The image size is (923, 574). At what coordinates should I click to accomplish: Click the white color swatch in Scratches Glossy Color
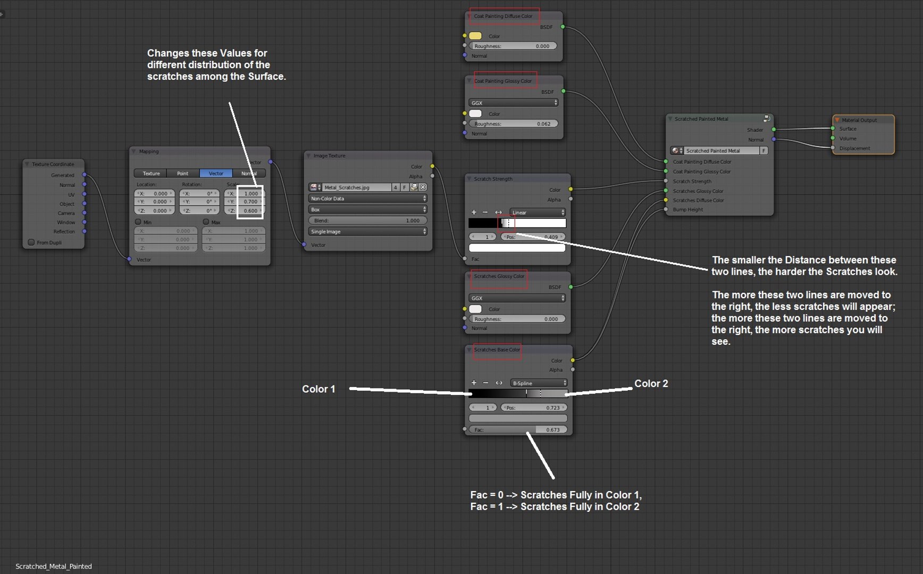click(475, 309)
